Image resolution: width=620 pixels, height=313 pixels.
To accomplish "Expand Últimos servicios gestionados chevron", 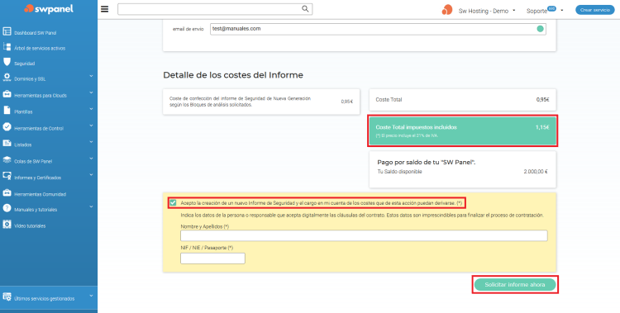I will pos(91,295).
